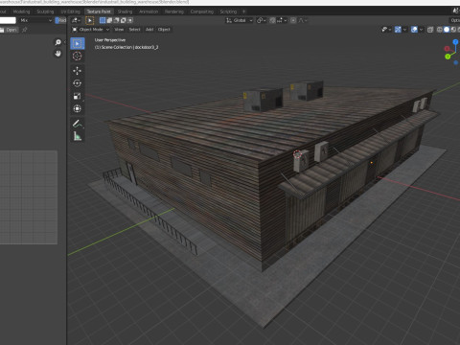Image resolution: width=460 pixels, height=345 pixels.
Task: Select the Rotate tool
Action: click(78, 83)
